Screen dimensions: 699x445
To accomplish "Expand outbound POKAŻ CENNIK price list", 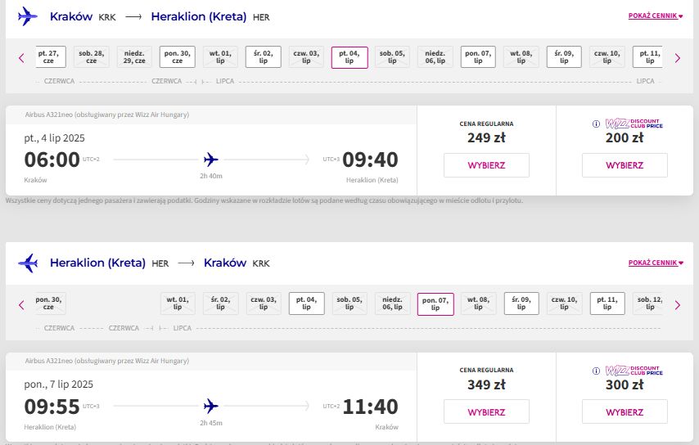I will point(656,16).
